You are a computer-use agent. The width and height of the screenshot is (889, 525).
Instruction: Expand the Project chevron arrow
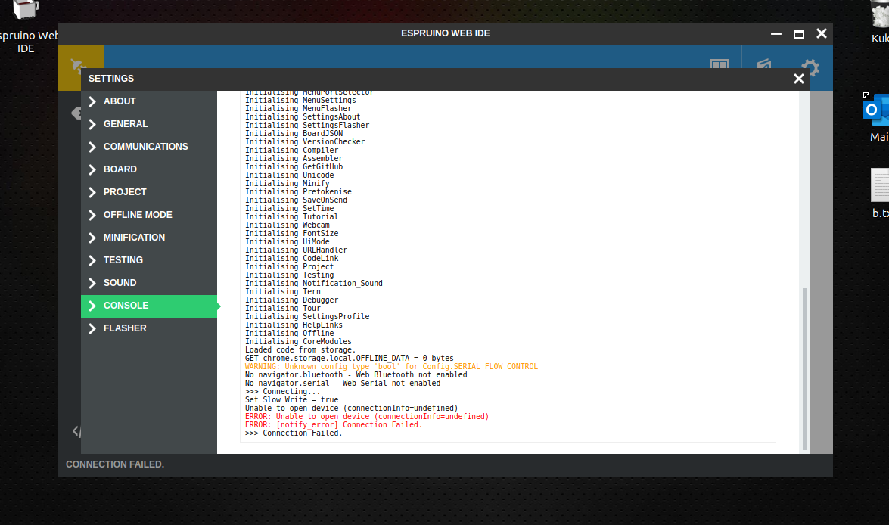[x=92, y=192]
